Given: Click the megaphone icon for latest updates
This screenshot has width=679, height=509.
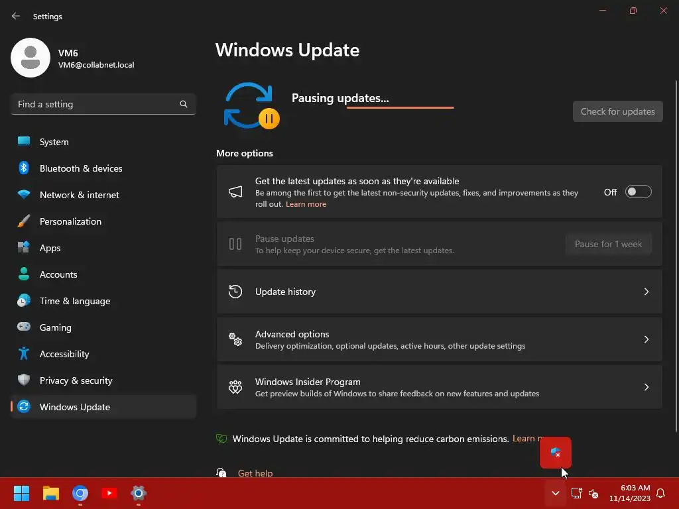Looking at the screenshot, I should coord(235,192).
